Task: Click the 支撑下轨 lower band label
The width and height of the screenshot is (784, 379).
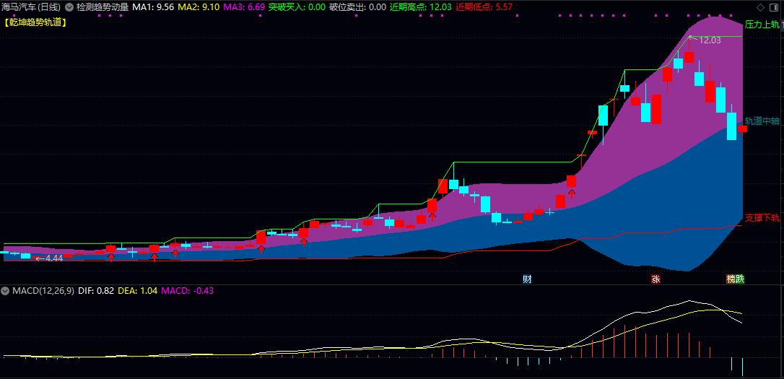Action: [x=762, y=217]
